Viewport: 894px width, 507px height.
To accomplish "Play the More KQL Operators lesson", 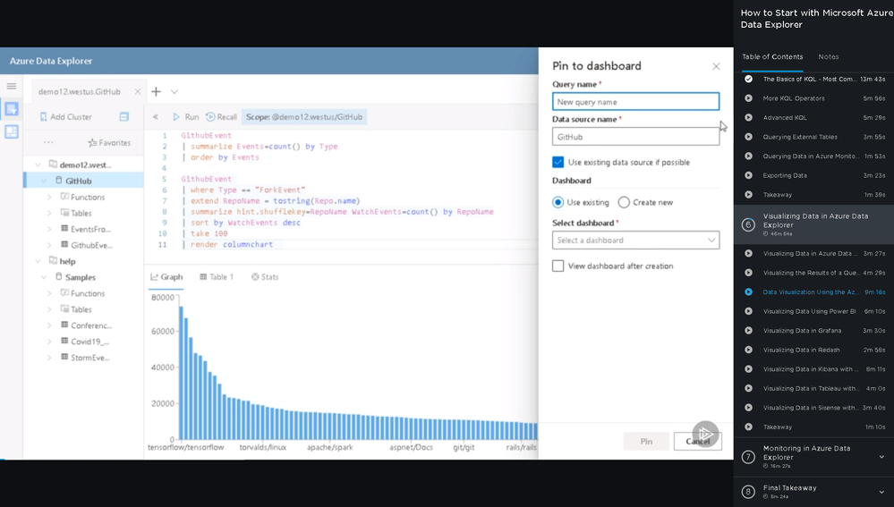I will tap(749, 98).
